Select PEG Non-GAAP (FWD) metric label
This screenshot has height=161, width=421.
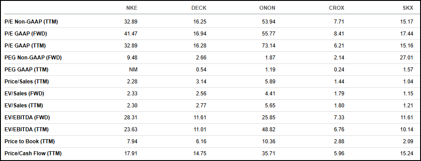point(33,57)
